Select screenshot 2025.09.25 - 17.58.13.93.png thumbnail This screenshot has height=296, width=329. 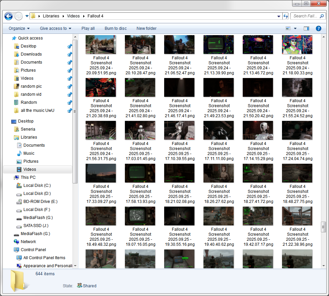pyautogui.click(x=140, y=173)
